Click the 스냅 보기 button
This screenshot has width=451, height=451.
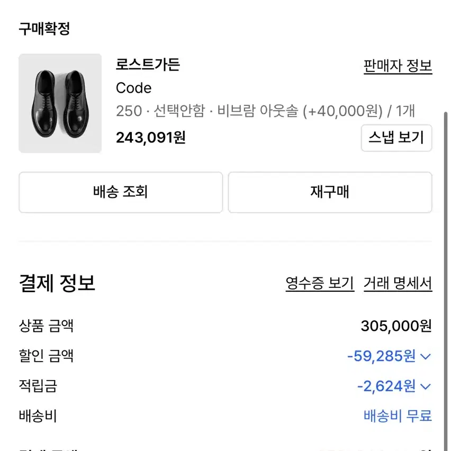click(396, 138)
